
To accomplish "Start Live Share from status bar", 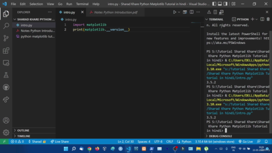I will point(59,142).
